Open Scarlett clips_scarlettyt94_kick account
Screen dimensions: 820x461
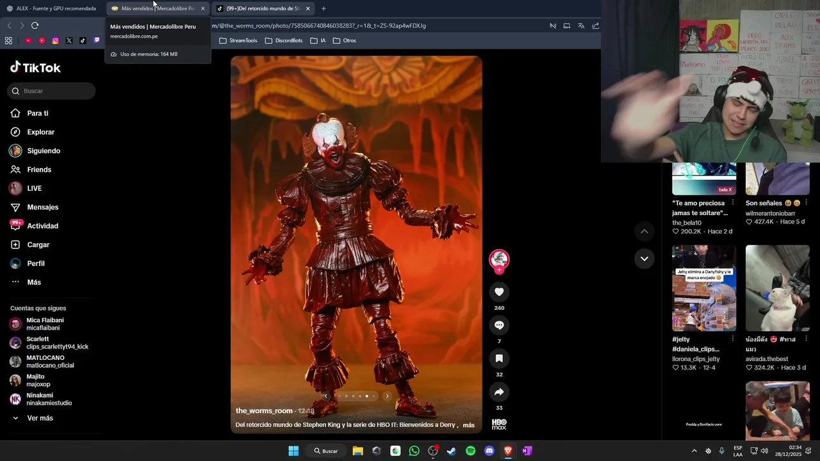pos(49,343)
